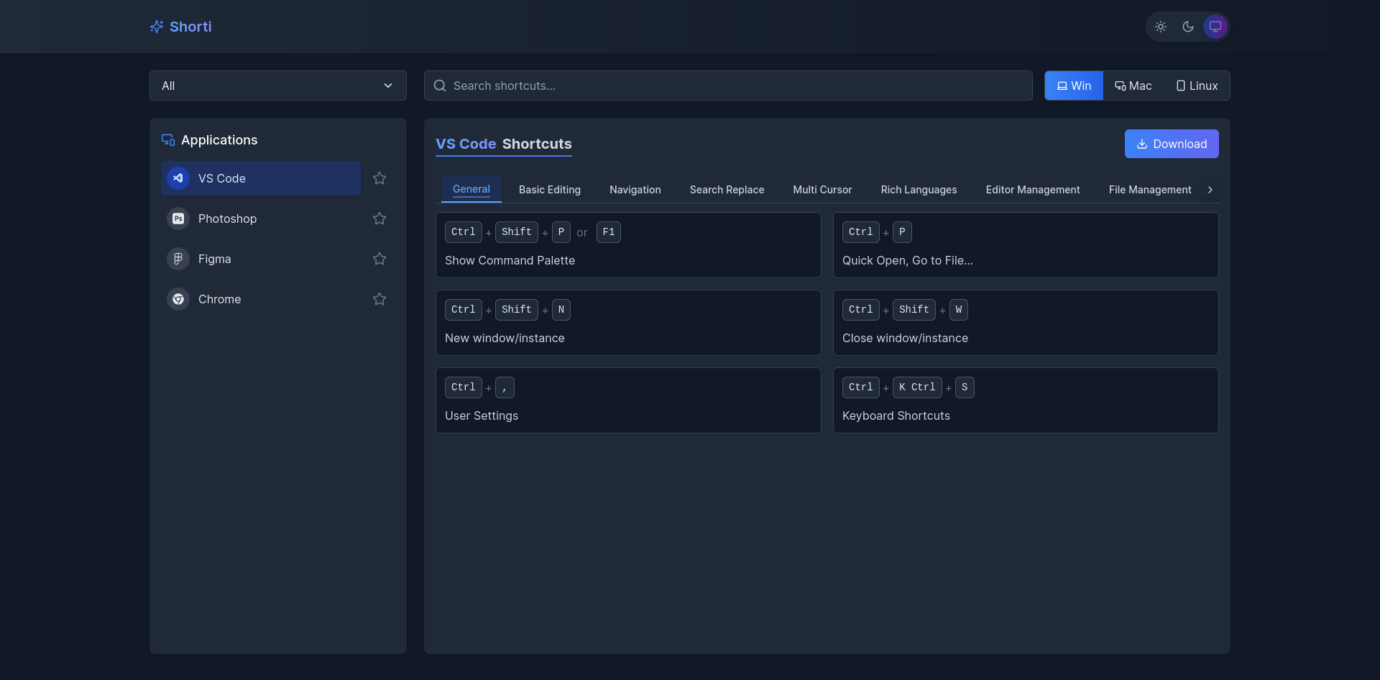Open the File Management tab
This screenshot has height=680, width=1380.
(x=1150, y=190)
